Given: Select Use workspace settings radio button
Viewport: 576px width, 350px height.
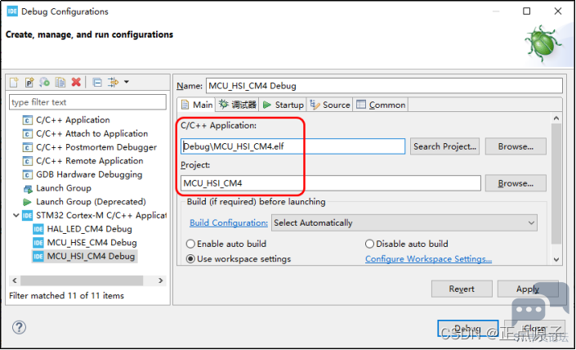Looking at the screenshot, I should click(190, 259).
